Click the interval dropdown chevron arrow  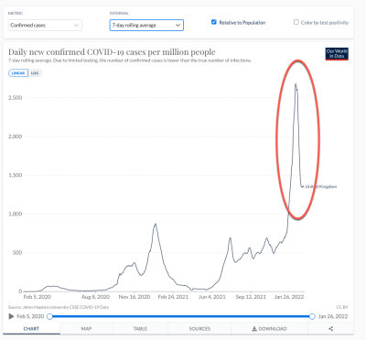click(178, 26)
